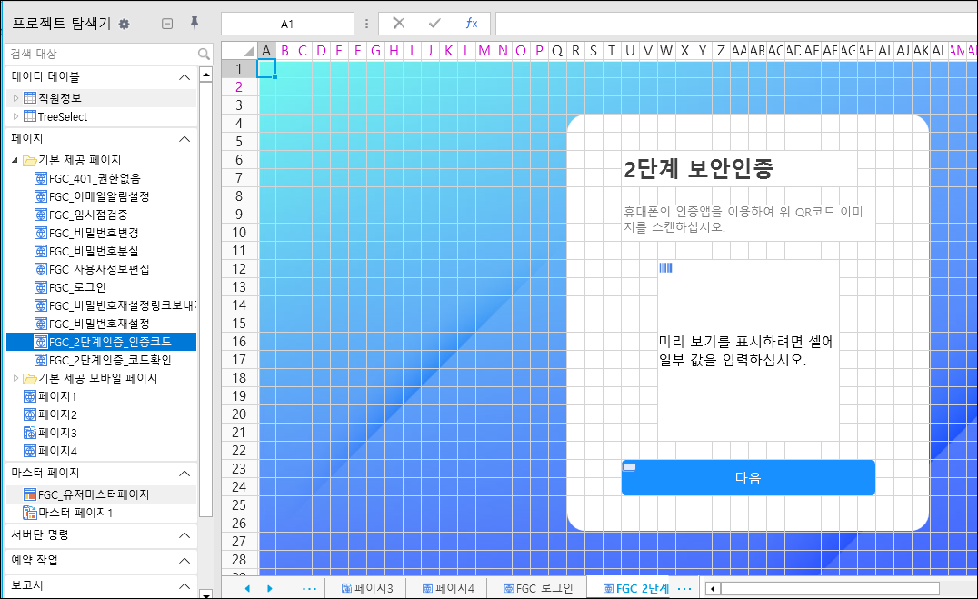Screen dimensions: 978x599
Task: Click the button-type marker on 다음
Action: pos(629,466)
